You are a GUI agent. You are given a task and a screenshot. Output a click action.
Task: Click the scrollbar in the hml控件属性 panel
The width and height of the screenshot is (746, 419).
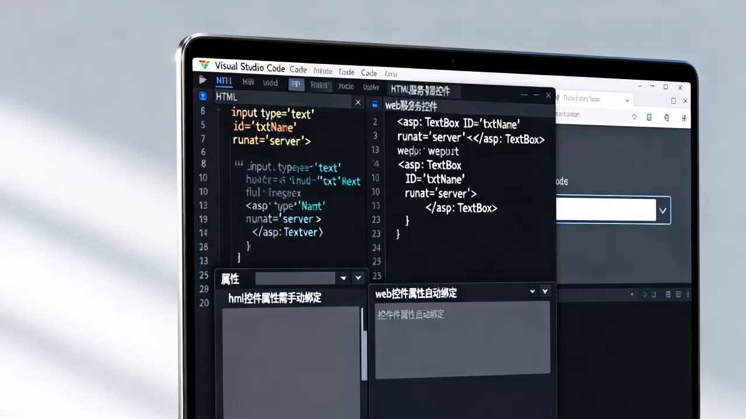[x=364, y=343]
